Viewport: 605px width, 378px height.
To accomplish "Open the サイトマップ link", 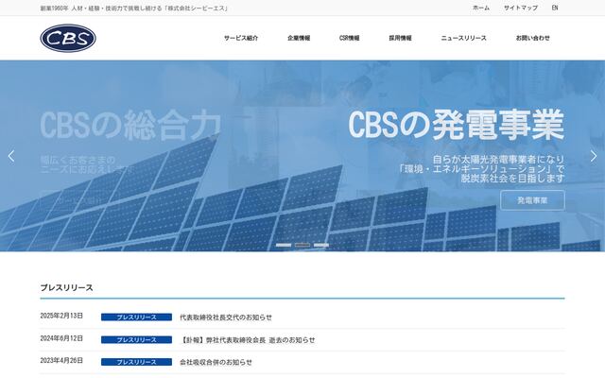I will tap(521, 8).
